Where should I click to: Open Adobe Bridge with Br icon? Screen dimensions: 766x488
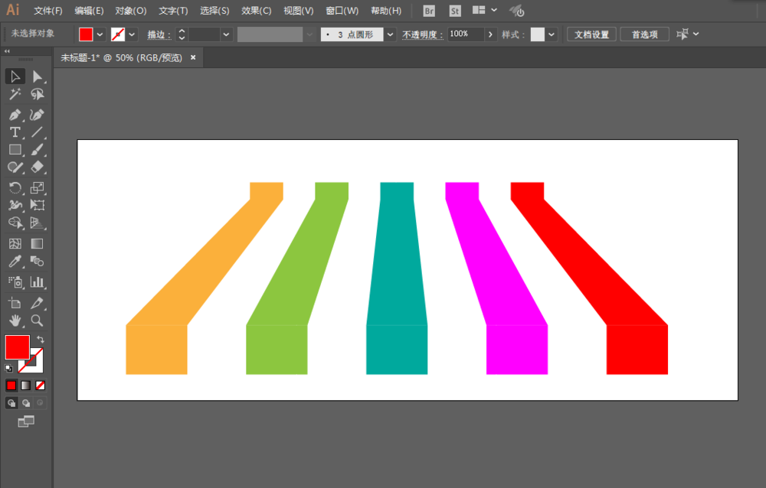point(429,11)
